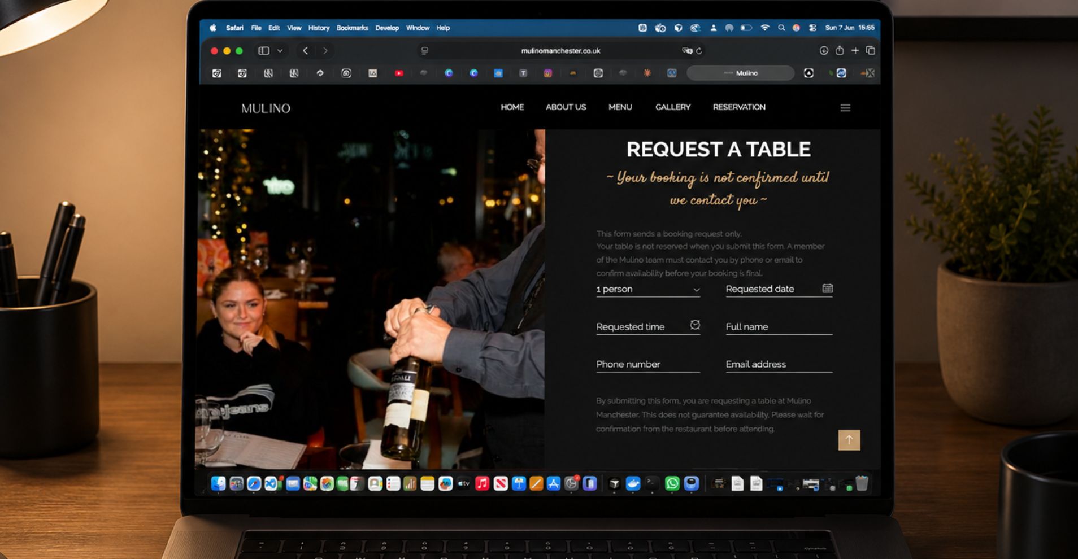Open WhatsApp in the Dock
1078x559 pixels.
point(672,483)
